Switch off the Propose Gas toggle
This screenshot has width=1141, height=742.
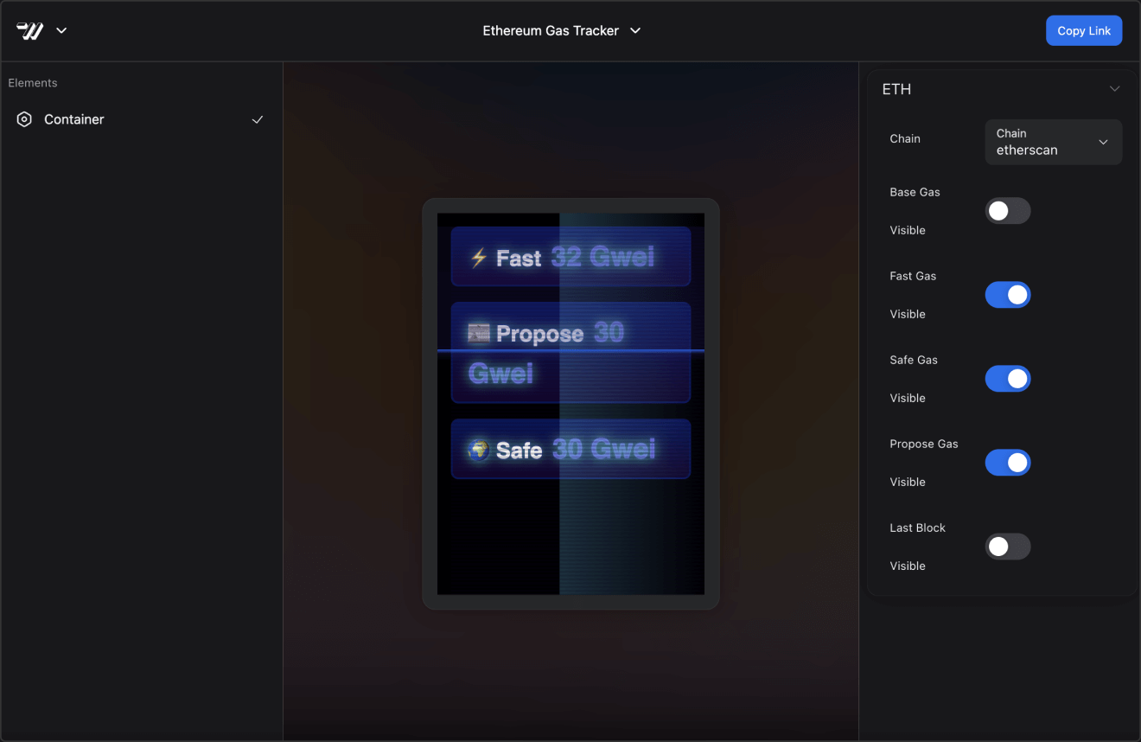(1007, 463)
